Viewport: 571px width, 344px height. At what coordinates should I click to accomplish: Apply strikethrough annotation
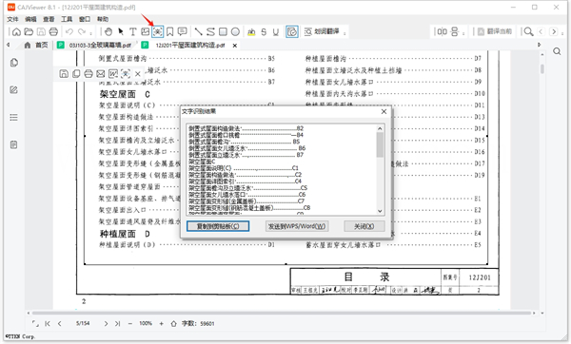click(x=264, y=32)
